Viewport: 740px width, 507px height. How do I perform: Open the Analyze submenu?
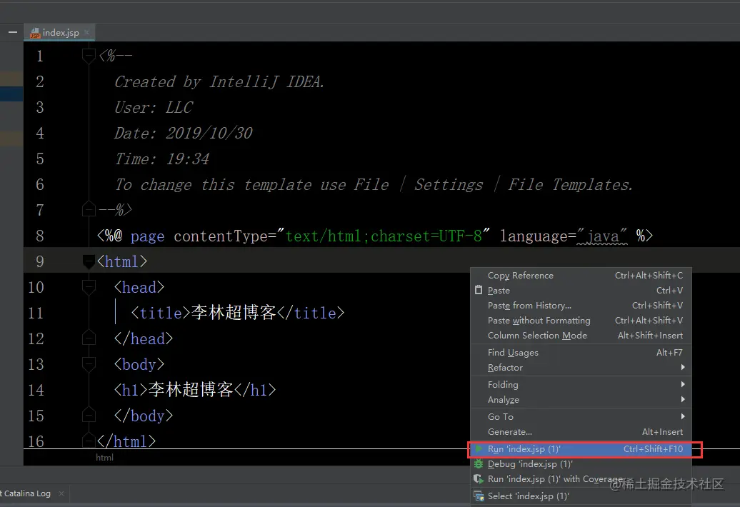[581, 400]
